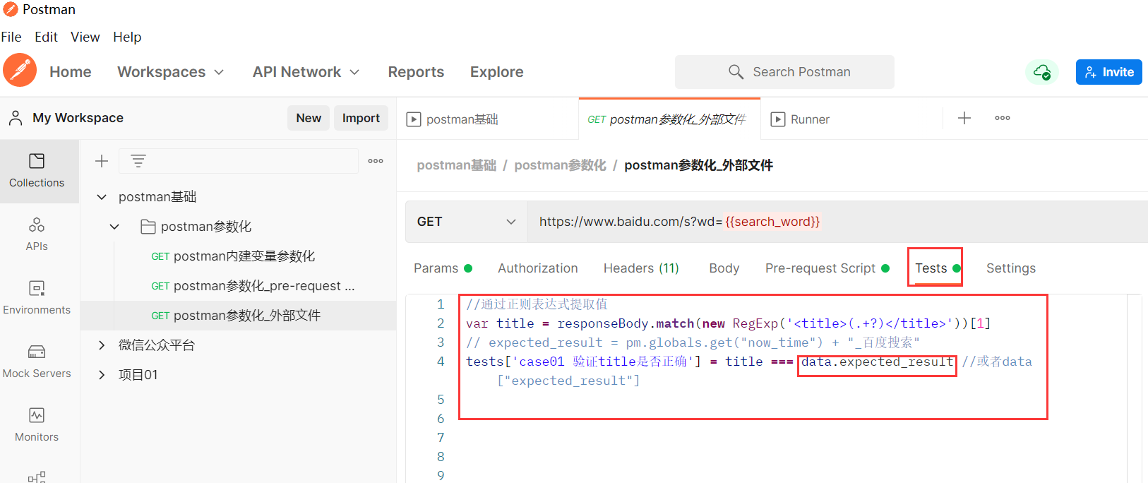Open the Monitors sidebar section

37,424
